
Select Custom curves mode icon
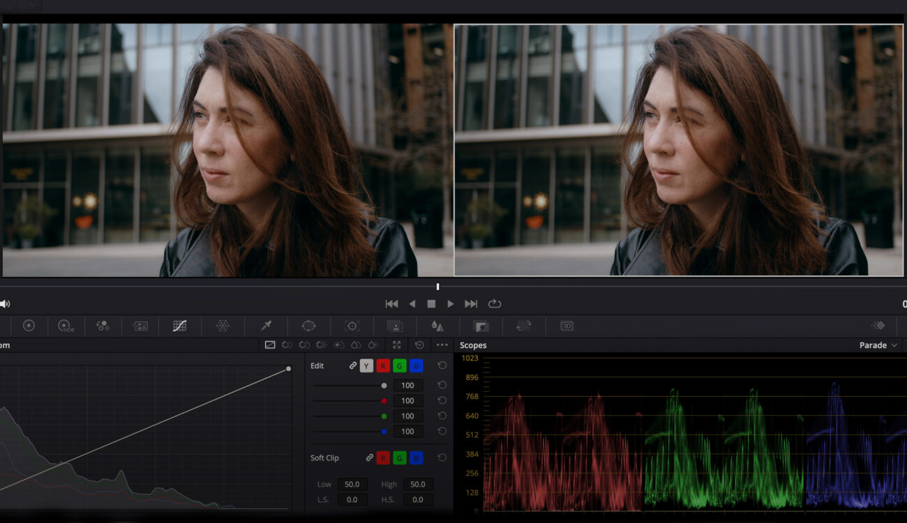coord(270,344)
